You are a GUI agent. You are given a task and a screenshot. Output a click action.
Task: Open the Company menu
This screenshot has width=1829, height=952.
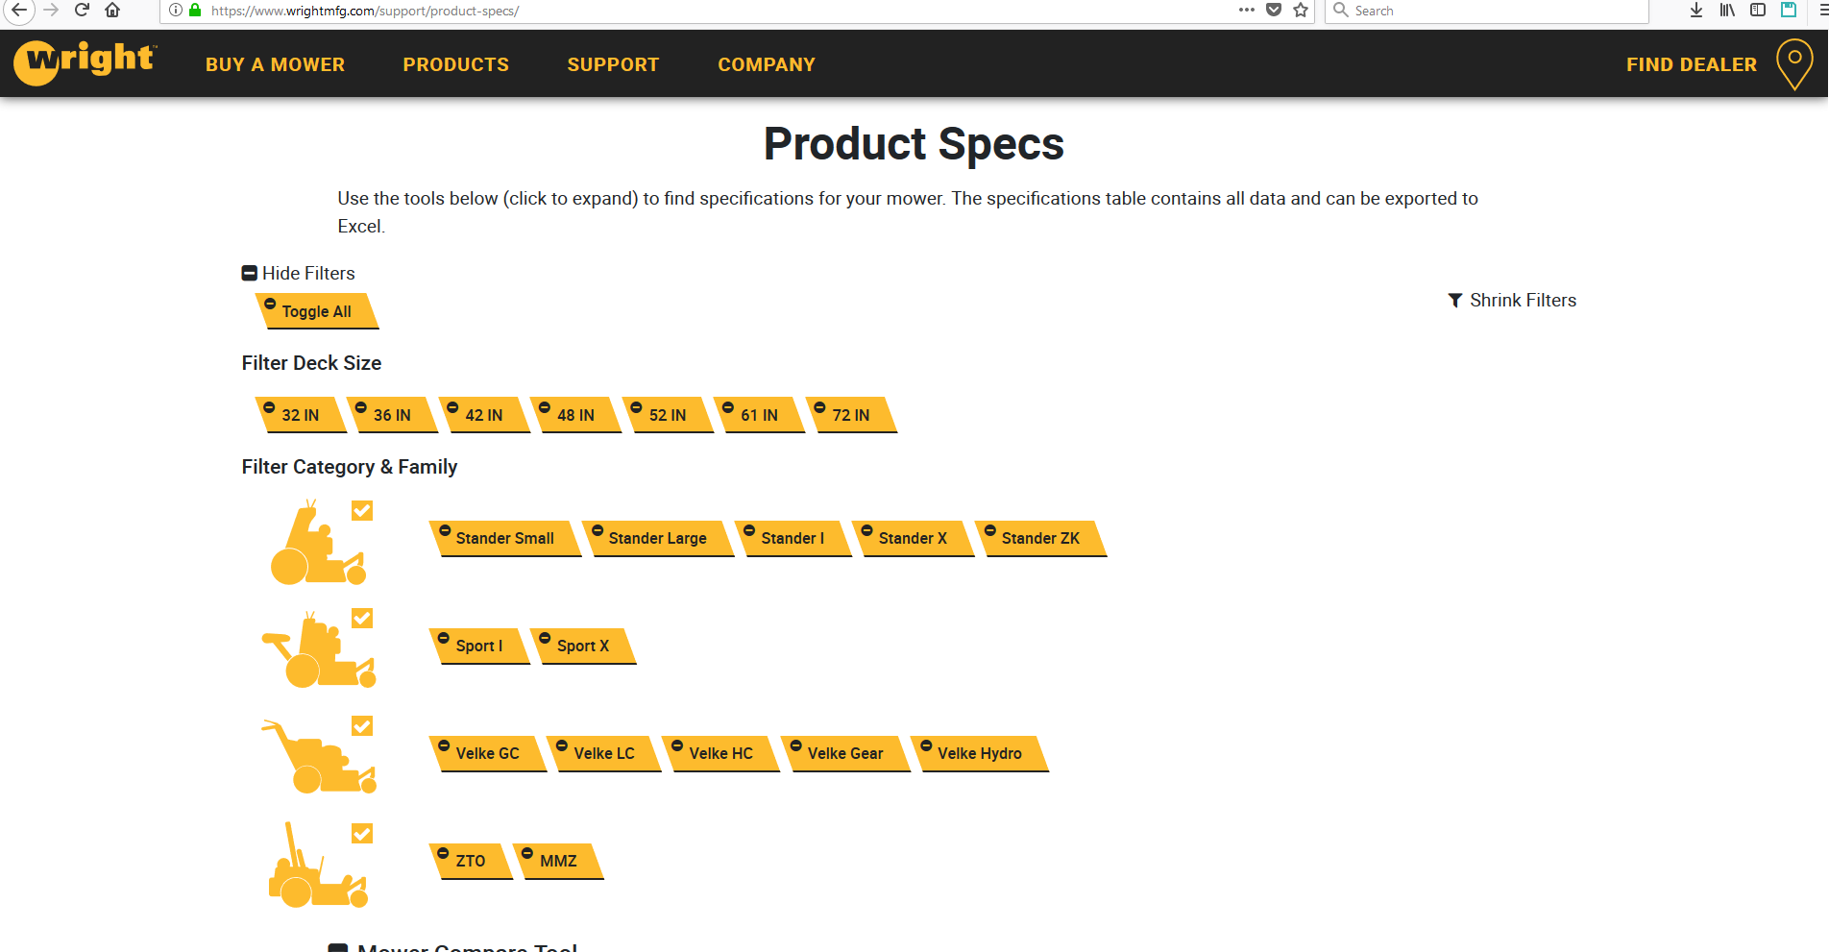(x=767, y=64)
